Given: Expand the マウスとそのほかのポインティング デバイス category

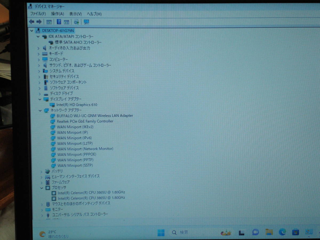Looking at the screenshot, I should click(x=42, y=204).
